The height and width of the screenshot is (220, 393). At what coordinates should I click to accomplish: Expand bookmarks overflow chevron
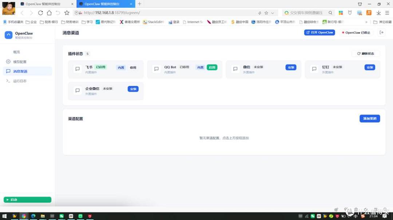(366, 22)
